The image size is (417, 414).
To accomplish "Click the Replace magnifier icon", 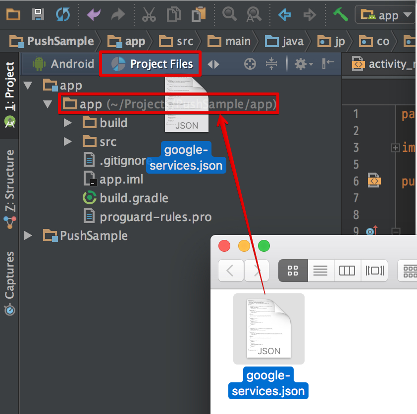I will point(254,14).
